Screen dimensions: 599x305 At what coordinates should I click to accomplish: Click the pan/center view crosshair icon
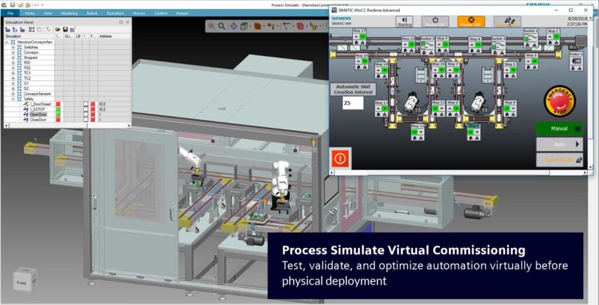[x=234, y=26]
